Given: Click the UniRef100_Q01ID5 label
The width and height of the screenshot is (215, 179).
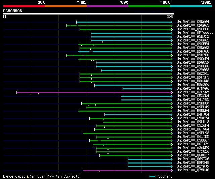Looking at the screenshot, I should click(193, 137).
